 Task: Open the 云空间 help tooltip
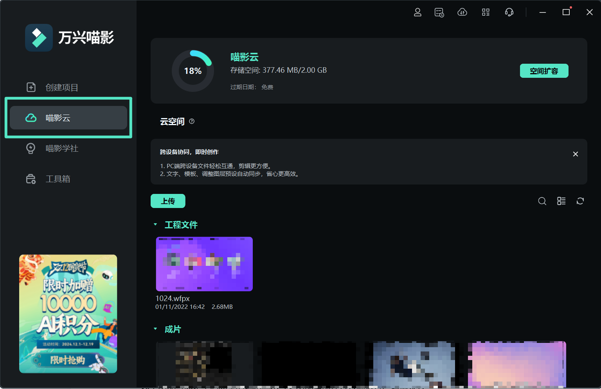point(191,121)
